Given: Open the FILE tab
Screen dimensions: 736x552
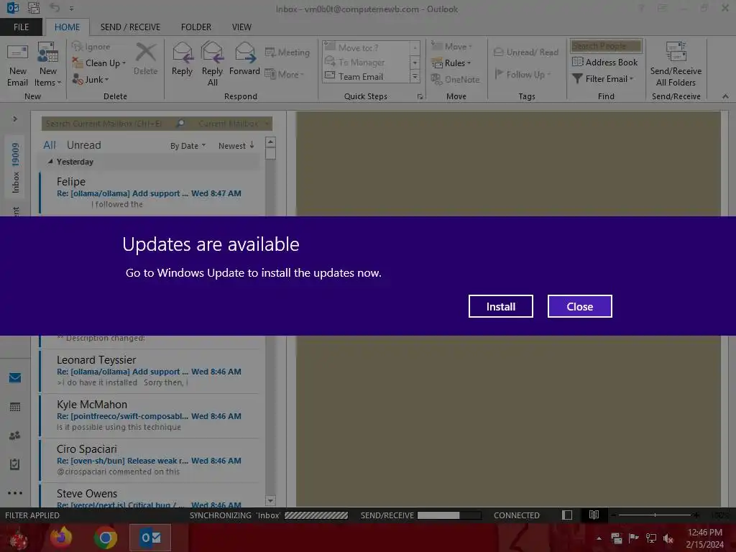Looking at the screenshot, I should tap(21, 27).
